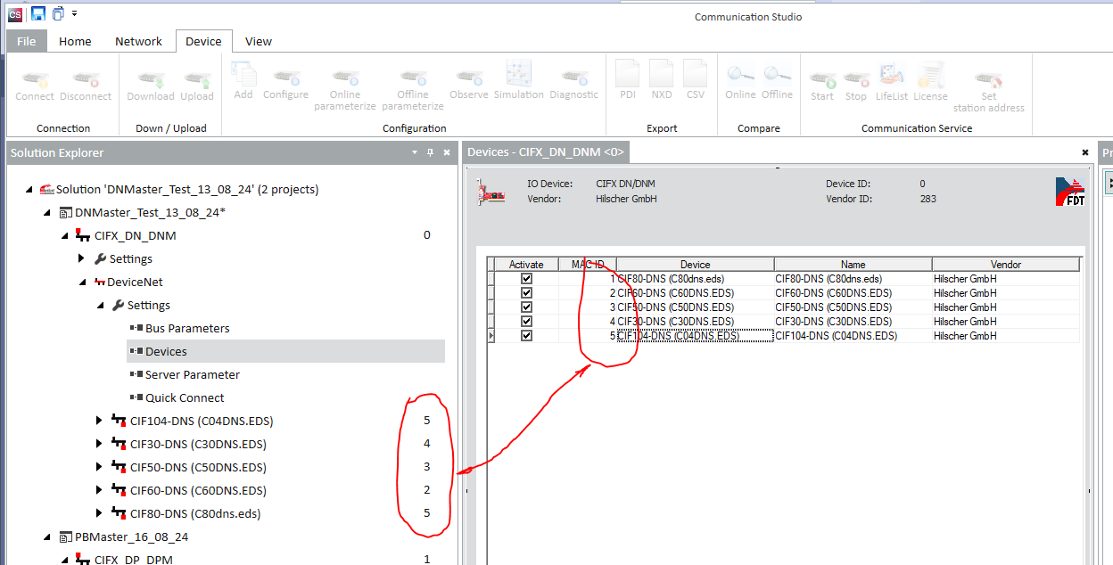
Task: Select the Device ribbon tab
Action: point(203,41)
